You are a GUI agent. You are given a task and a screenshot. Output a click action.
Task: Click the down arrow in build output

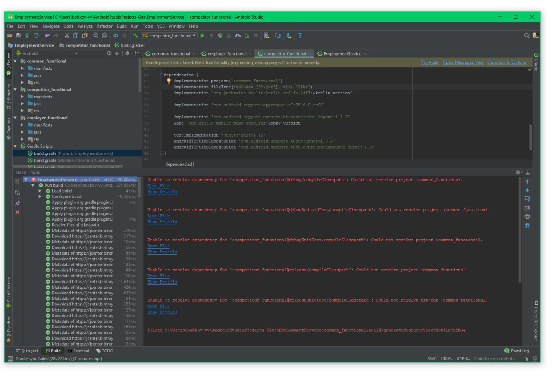[x=527, y=190]
